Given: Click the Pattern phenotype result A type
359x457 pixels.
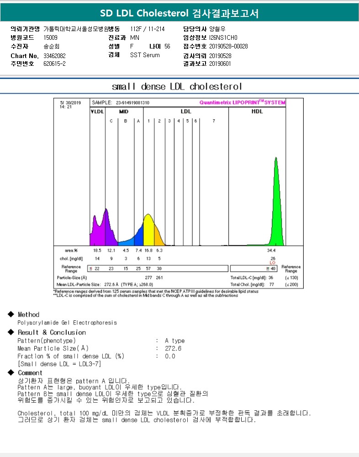Looking at the screenshot, I should pyautogui.click(x=175, y=341).
